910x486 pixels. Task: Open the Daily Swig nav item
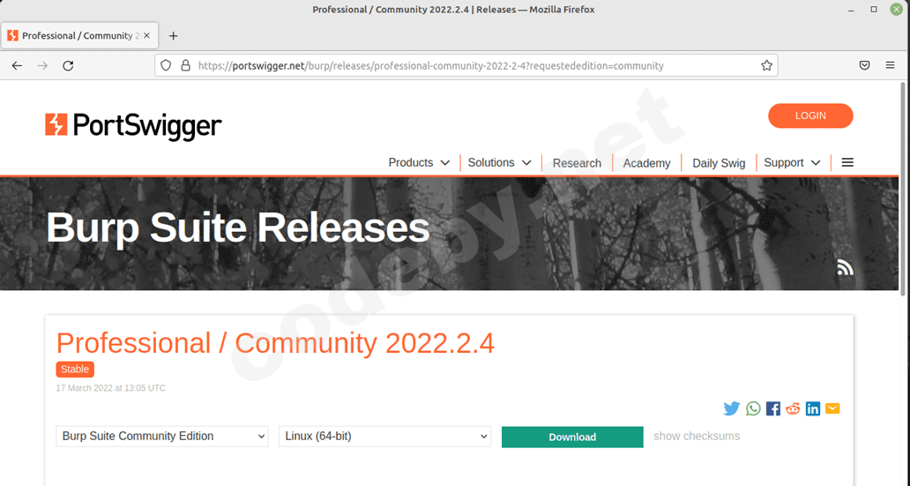[719, 163]
